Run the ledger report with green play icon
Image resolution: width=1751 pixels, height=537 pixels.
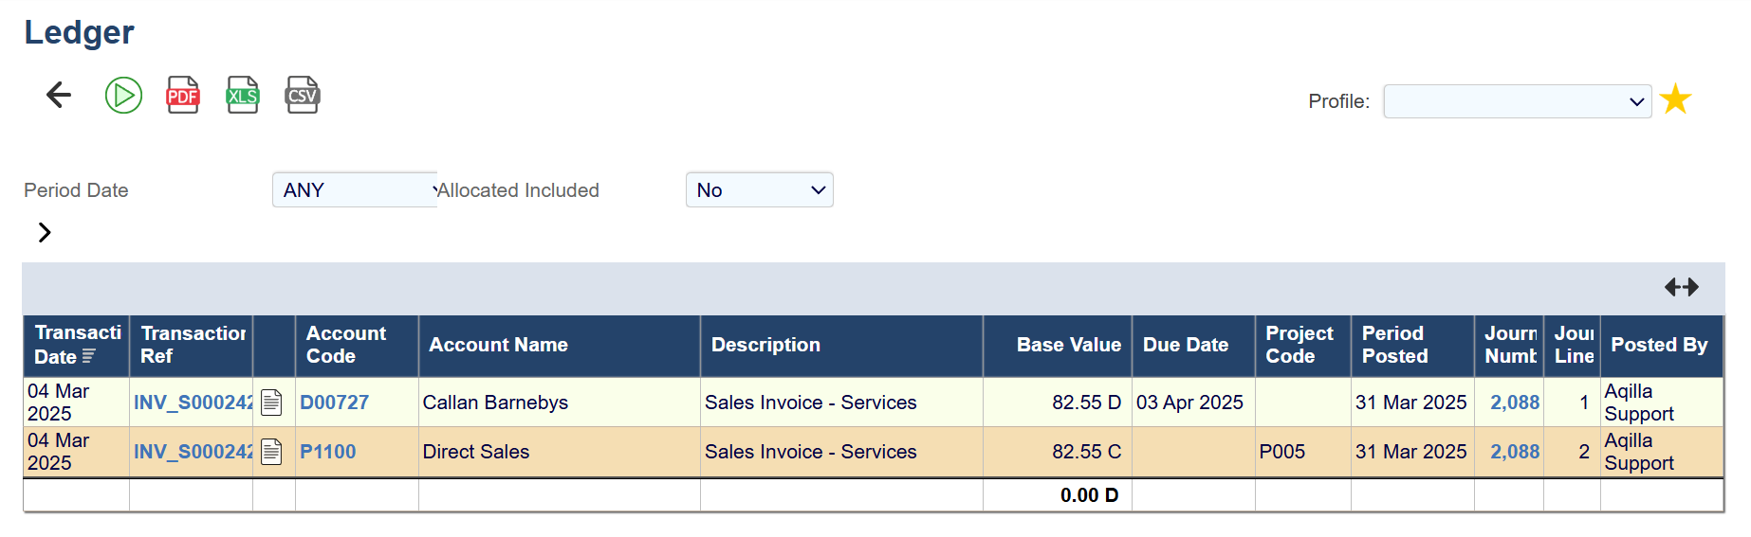pyautogui.click(x=123, y=95)
